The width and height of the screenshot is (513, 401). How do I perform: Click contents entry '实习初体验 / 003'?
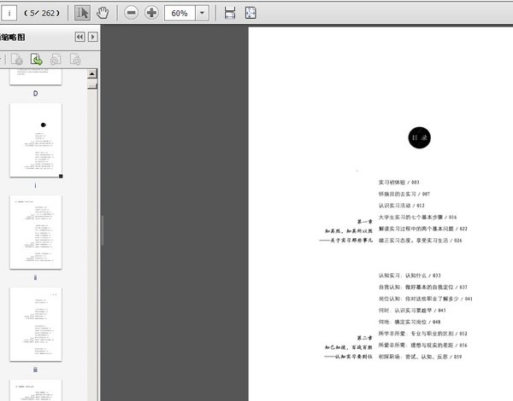click(x=398, y=183)
